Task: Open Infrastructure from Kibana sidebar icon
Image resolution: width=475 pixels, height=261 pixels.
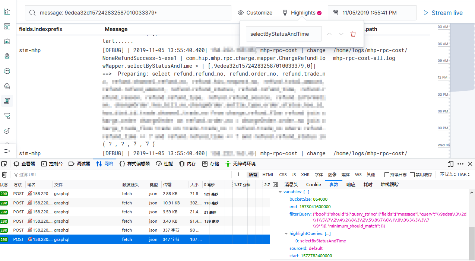Action: tap(7, 86)
